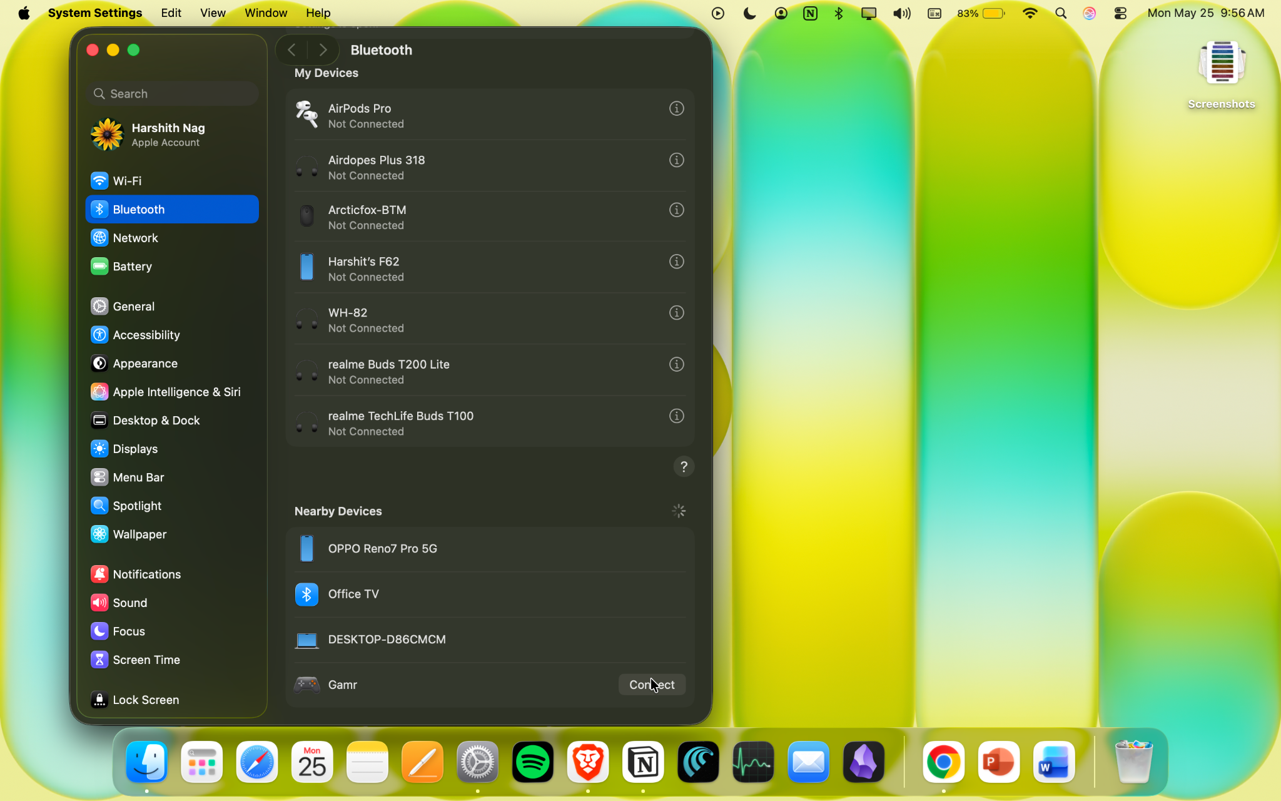Open Desktop & Dock settings

172,421
